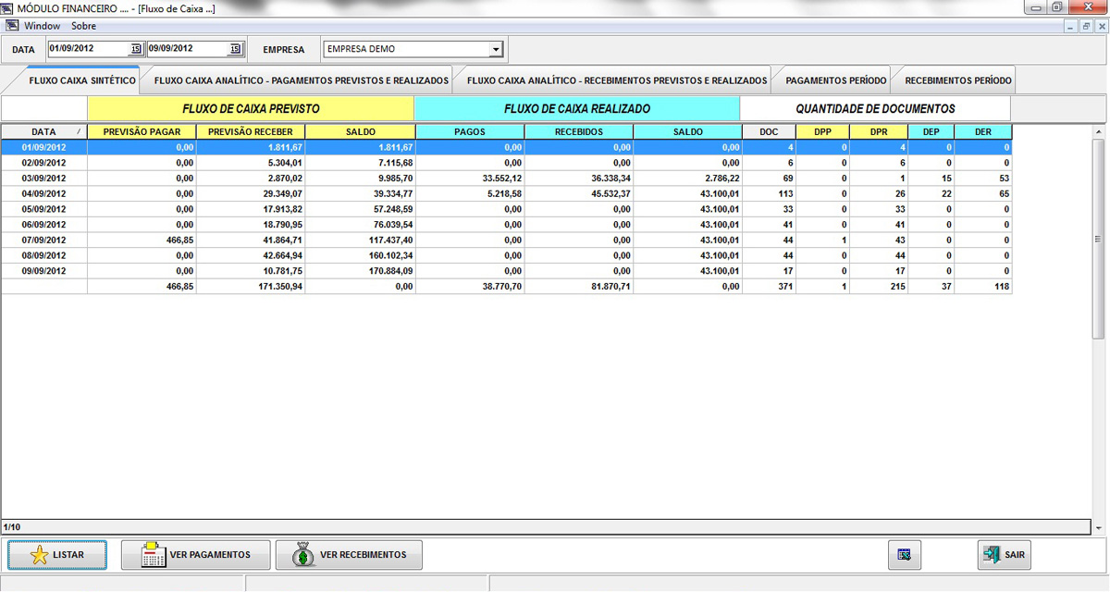Open the Sobre menu
This screenshot has height=592, width=1110.
(x=83, y=26)
